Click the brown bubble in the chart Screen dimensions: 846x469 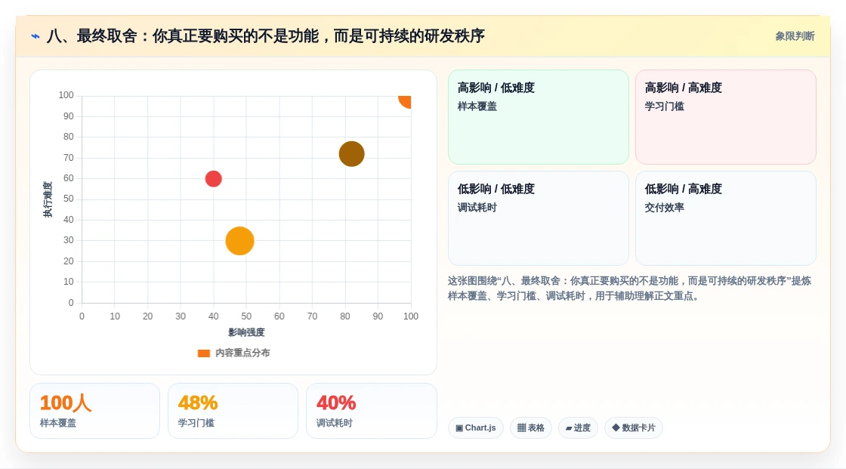352,154
